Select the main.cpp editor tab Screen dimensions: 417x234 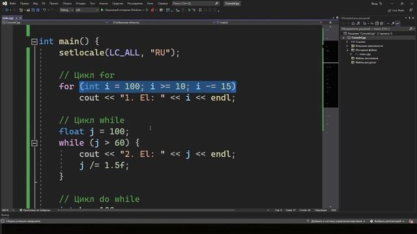[8, 18]
